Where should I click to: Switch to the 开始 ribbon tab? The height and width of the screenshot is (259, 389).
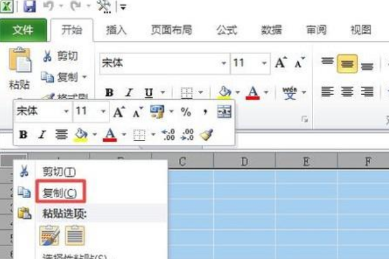[72, 30]
